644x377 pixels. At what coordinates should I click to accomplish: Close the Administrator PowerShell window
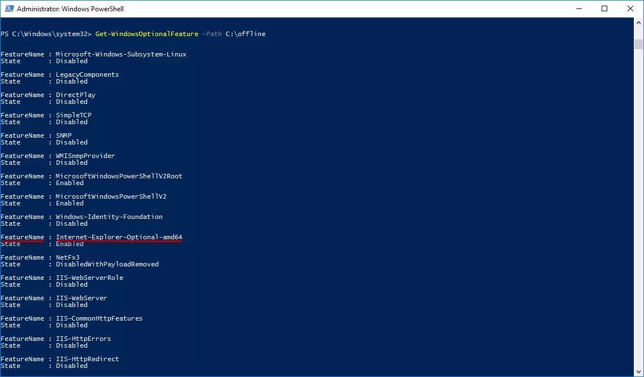(630, 8)
